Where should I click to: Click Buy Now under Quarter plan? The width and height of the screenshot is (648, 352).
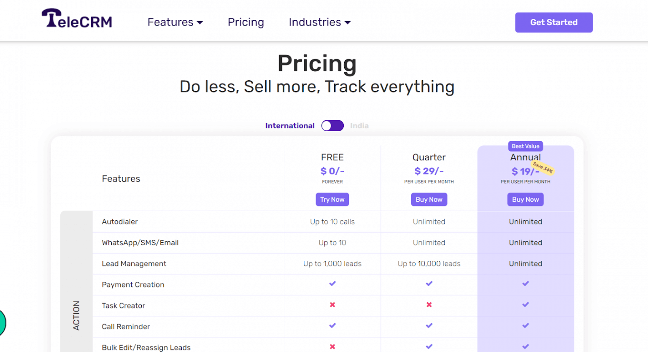429,200
